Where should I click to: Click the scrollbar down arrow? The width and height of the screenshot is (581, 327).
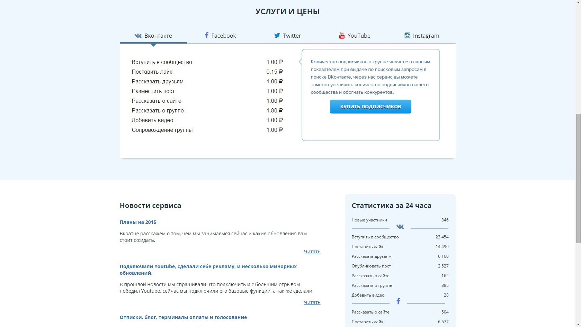(578, 324)
